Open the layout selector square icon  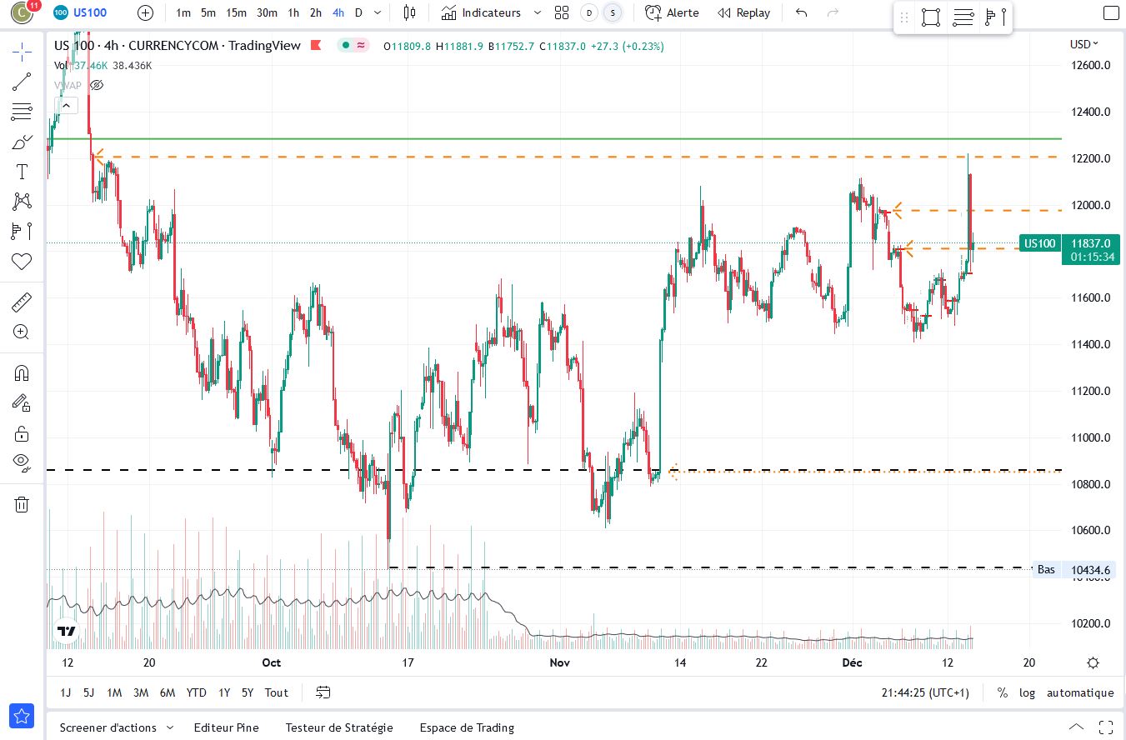click(x=1111, y=12)
